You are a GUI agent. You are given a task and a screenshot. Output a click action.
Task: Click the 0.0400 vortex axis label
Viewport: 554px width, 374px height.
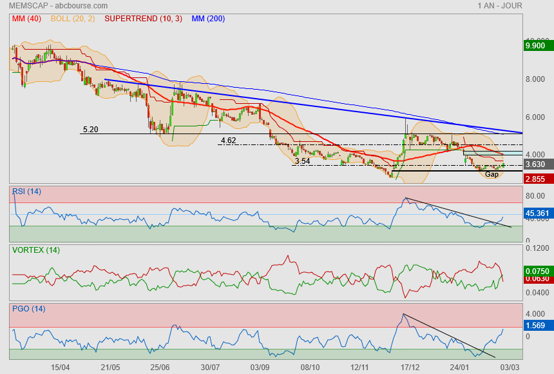(537, 293)
